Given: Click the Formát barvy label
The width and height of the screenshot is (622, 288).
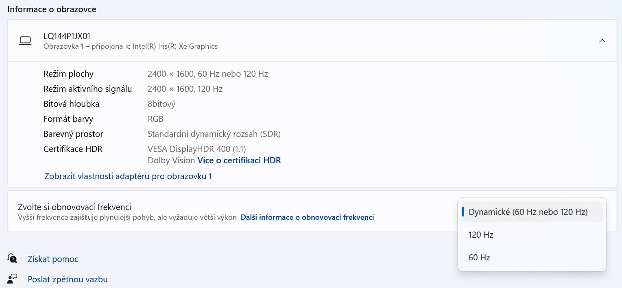Looking at the screenshot, I should pyautogui.click(x=68, y=119).
